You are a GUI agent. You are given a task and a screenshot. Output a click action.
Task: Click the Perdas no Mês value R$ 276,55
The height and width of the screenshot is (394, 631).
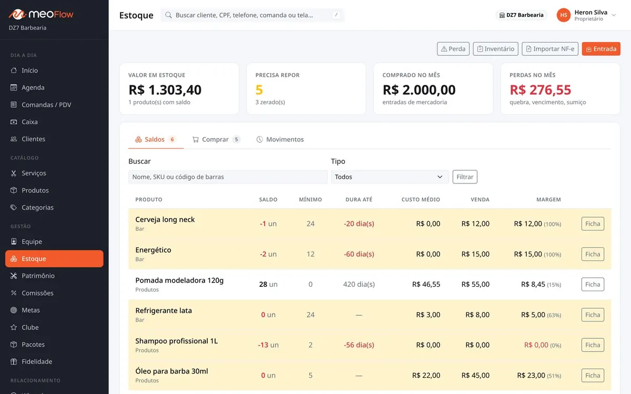coord(541,90)
